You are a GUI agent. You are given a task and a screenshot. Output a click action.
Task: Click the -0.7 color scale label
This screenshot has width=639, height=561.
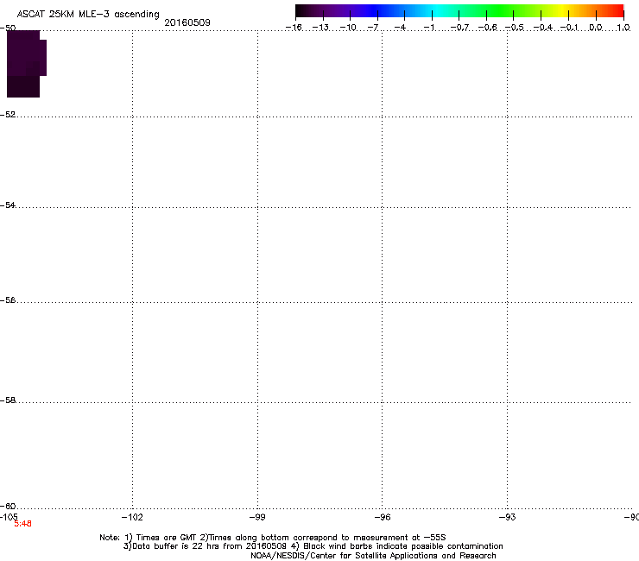pyautogui.click(x=459, y=28)
